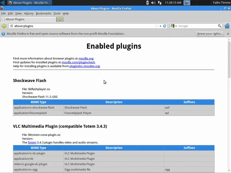Screen dimensions: 231x173
Task: Click the site identity globe icon
Action: (x=12, y=26)
